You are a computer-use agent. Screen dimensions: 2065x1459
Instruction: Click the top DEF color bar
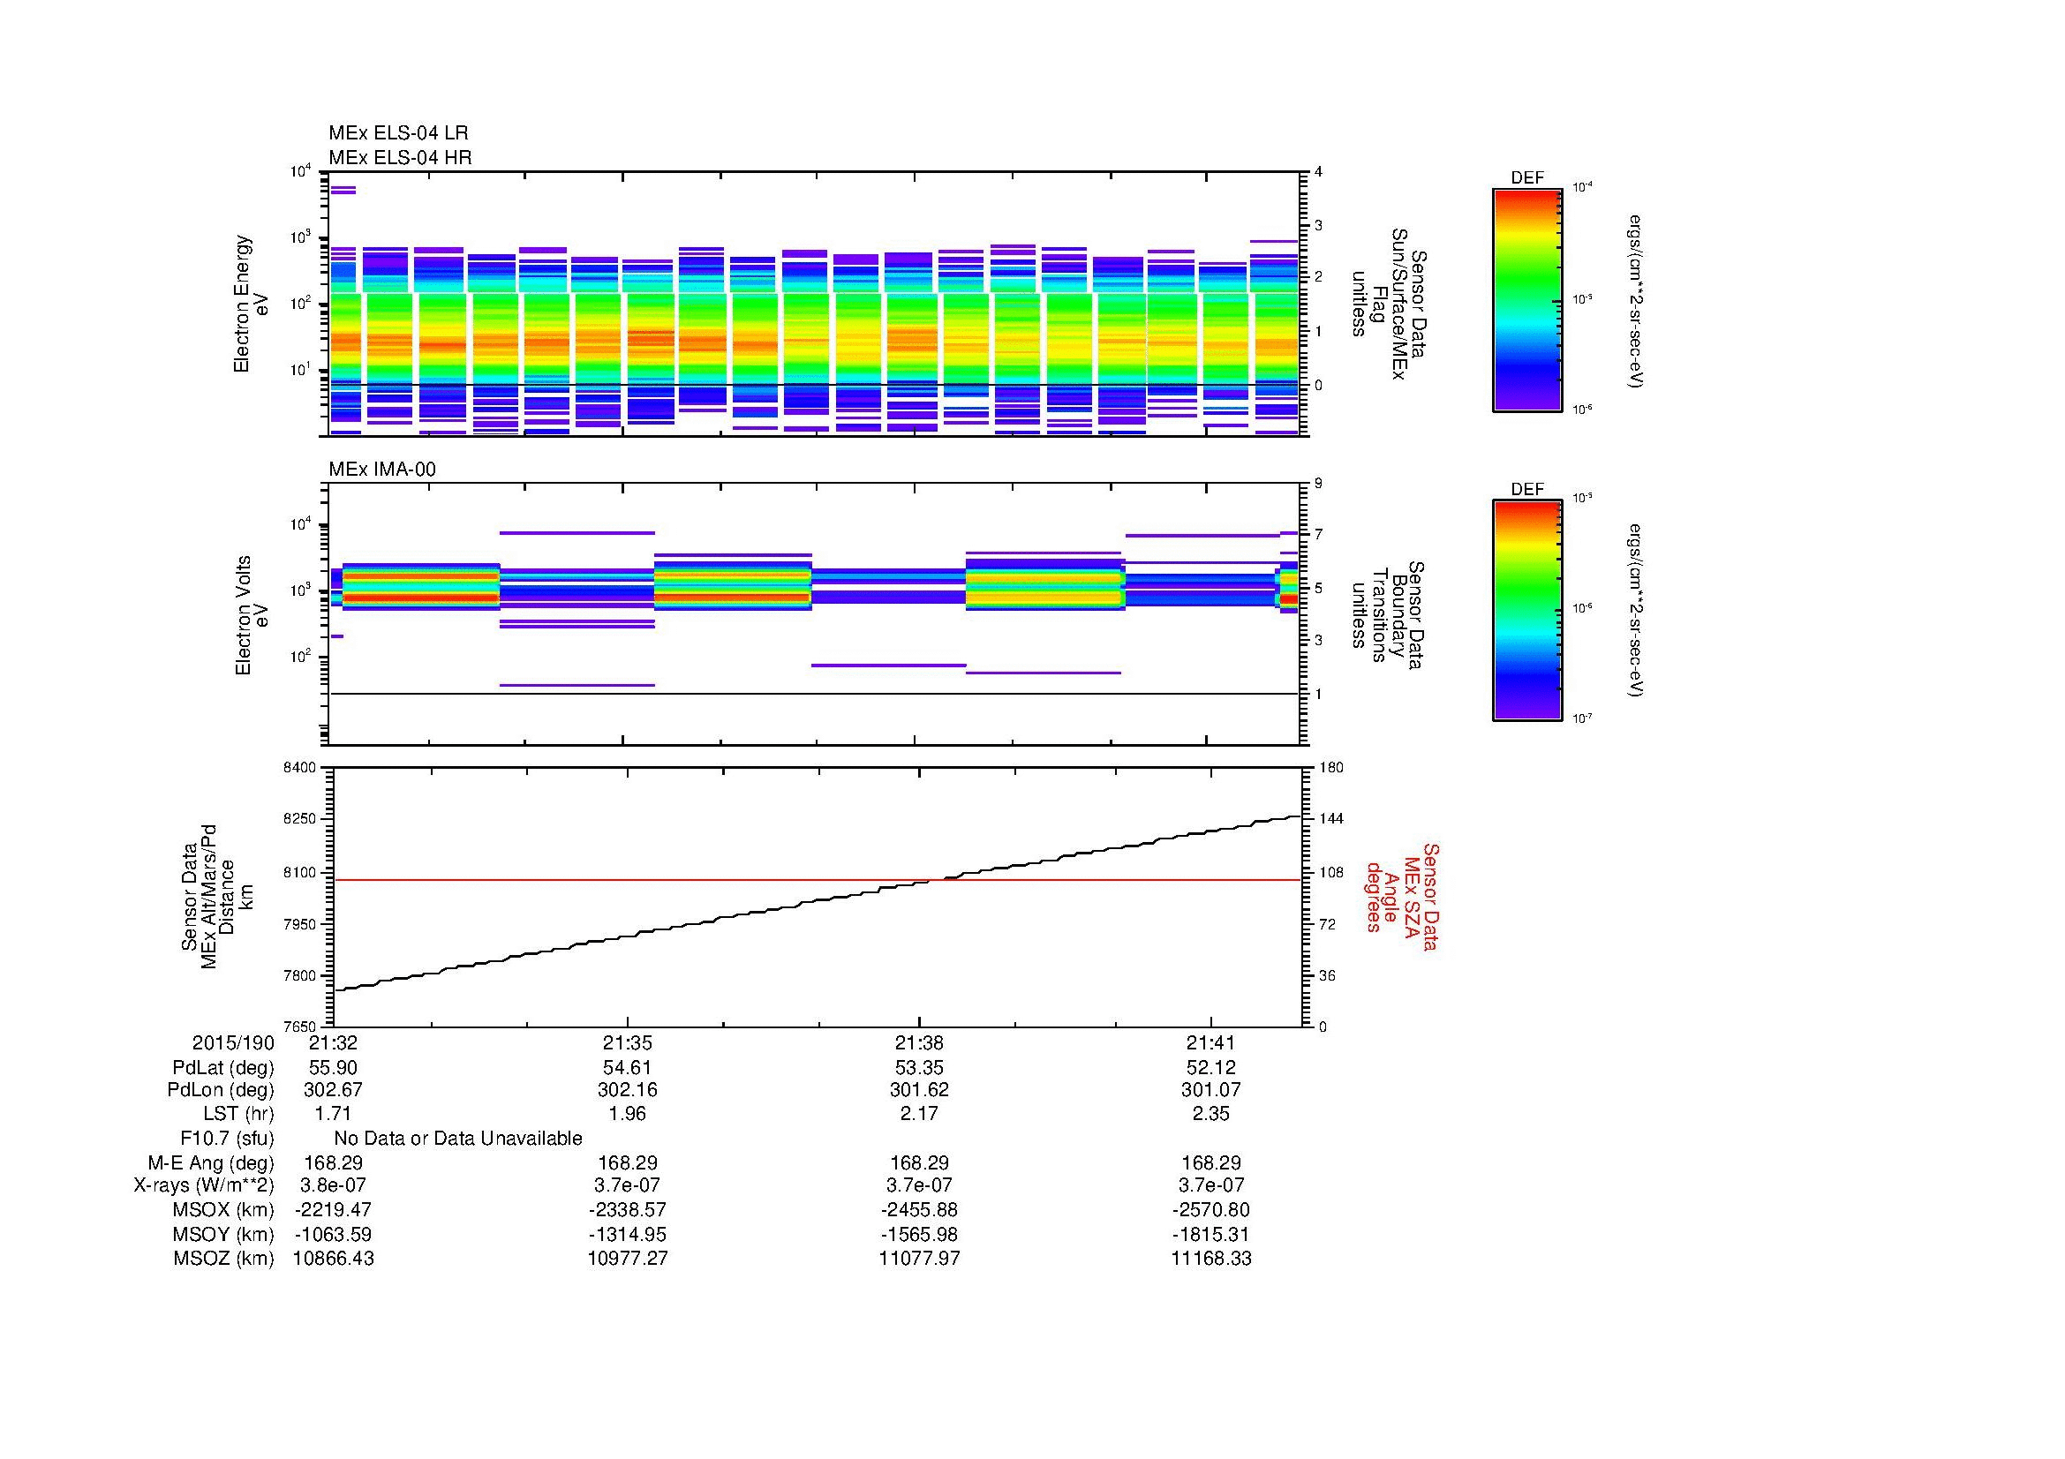pos(1527,300)
